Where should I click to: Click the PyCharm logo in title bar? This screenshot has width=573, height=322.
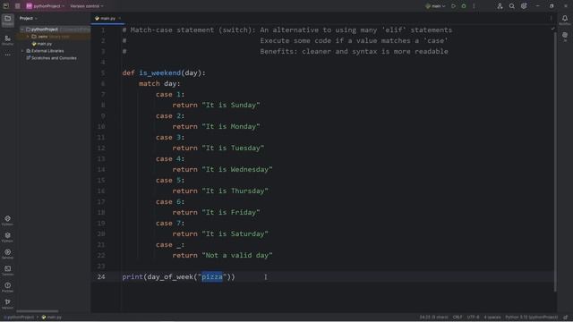coord(6,6)
